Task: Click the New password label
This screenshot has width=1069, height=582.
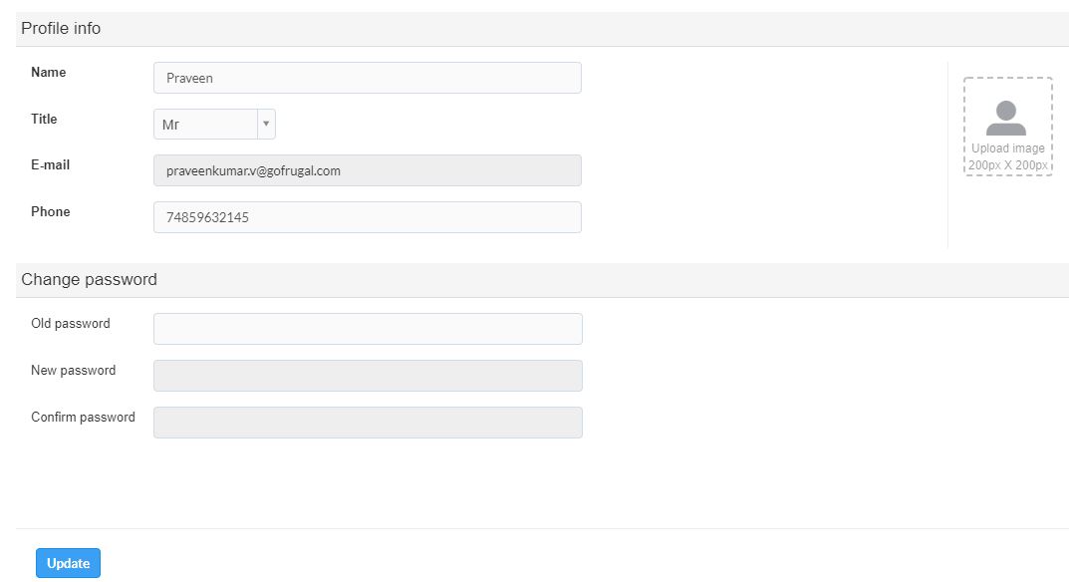Action: click(x=74, y=371)
